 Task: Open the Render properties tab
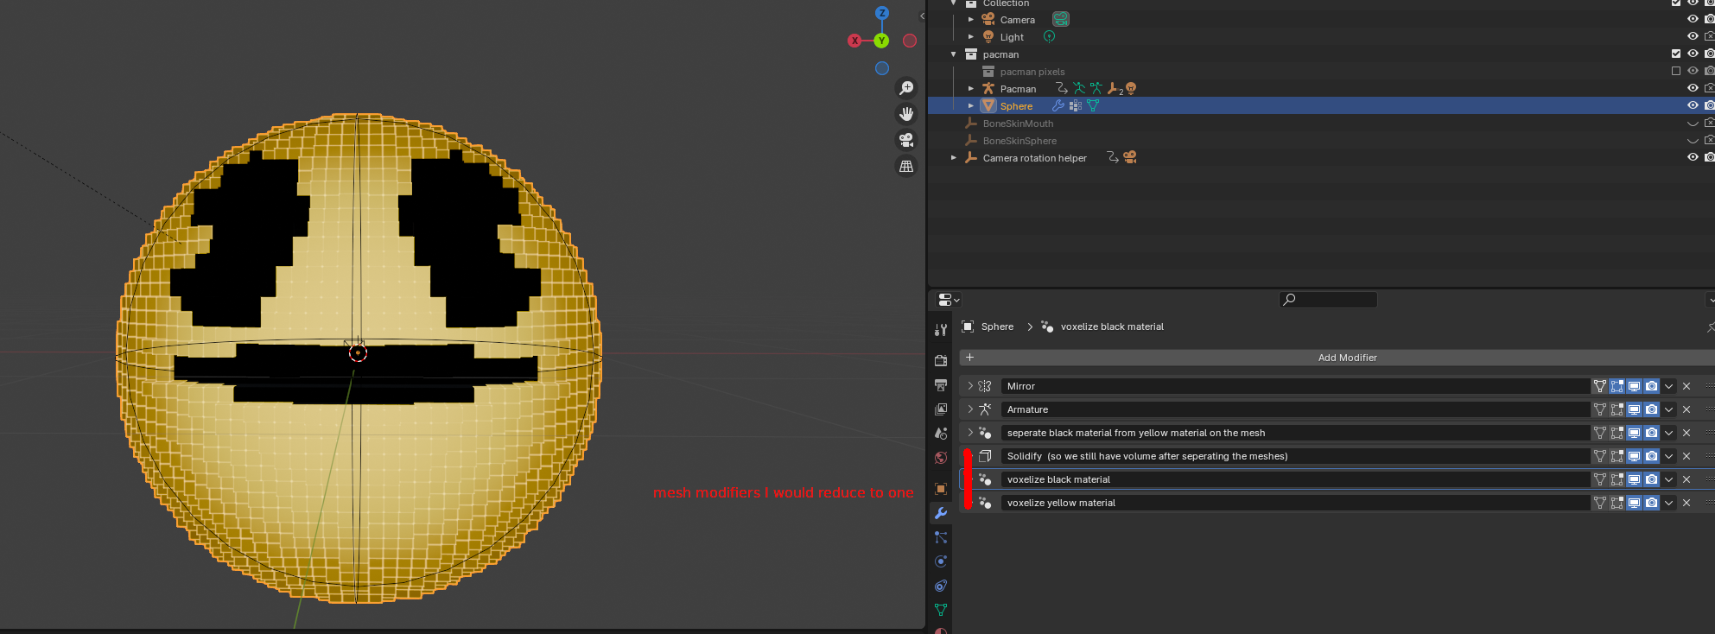(x=941, y=360)
